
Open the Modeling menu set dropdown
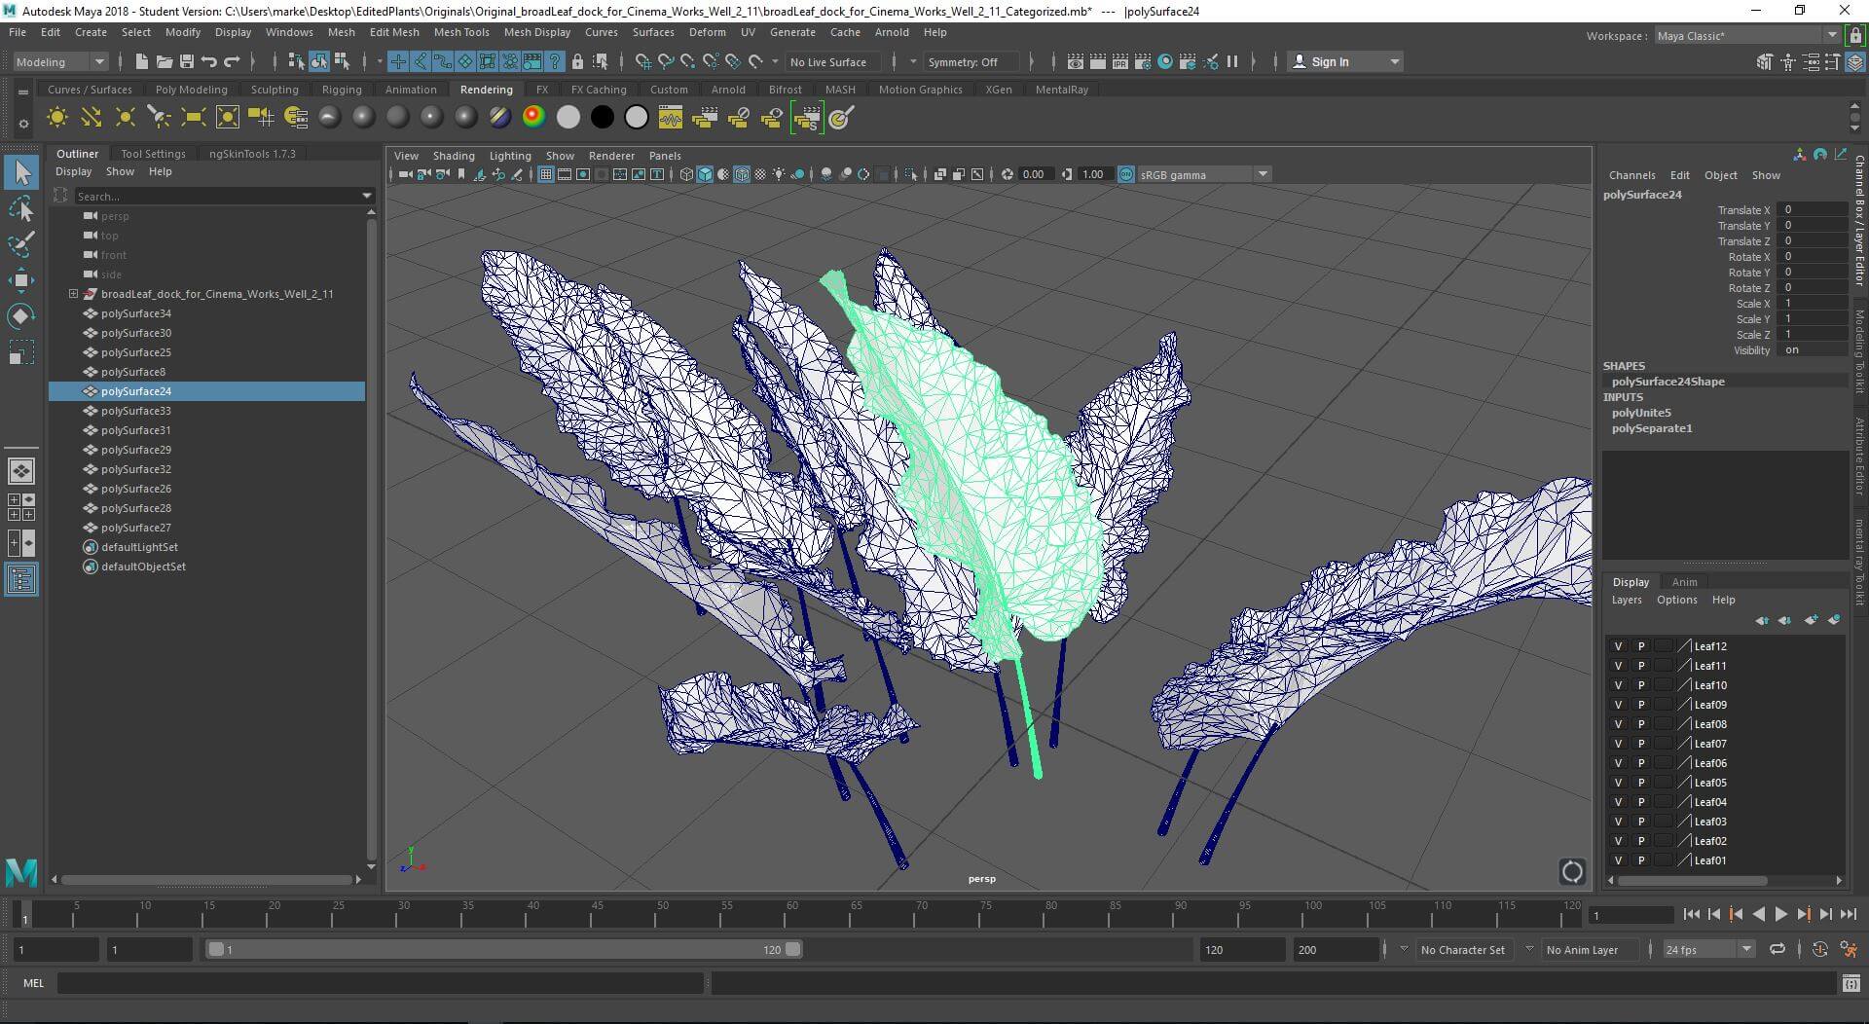(x=59, y=61)
